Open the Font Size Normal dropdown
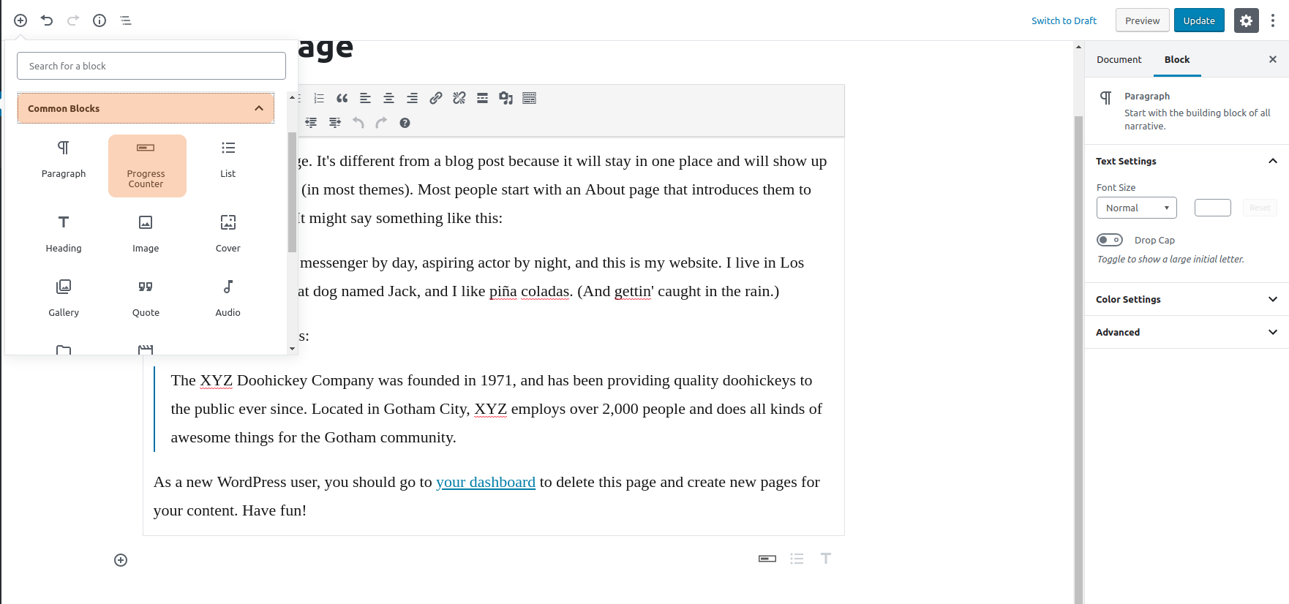Viewport: 1289px width, 604px height. (1137, 208)
